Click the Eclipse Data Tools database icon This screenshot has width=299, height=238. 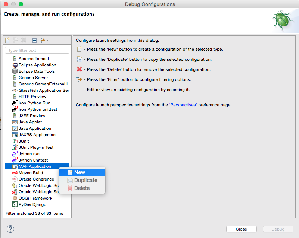[x=15, y=71]
